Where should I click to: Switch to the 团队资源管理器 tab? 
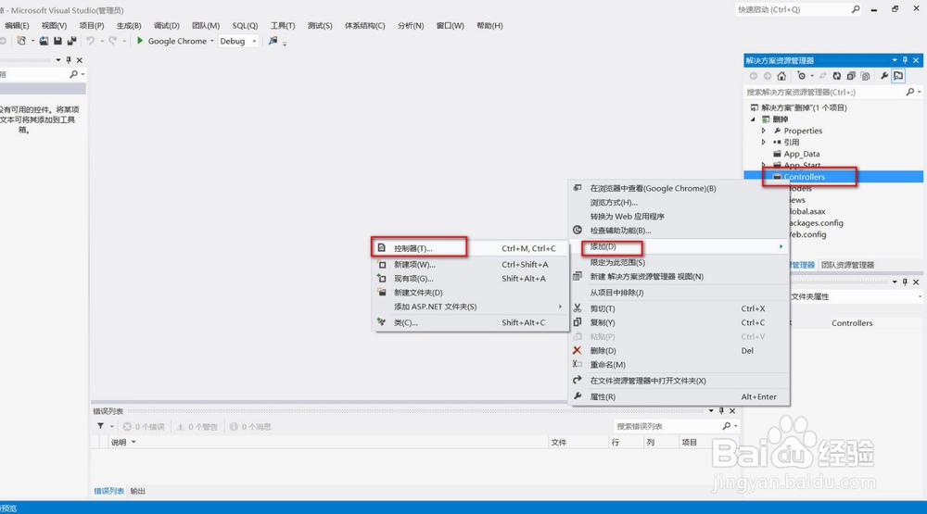click(x=847, y=265)
